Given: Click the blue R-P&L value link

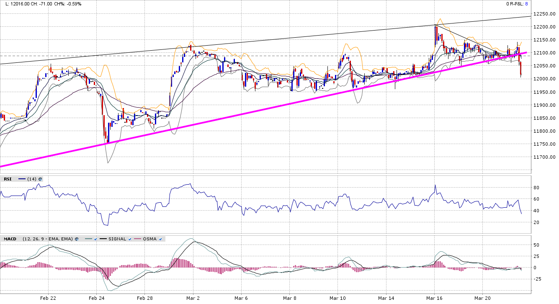Looking at the screenshot, I should (x=526, y=4).
